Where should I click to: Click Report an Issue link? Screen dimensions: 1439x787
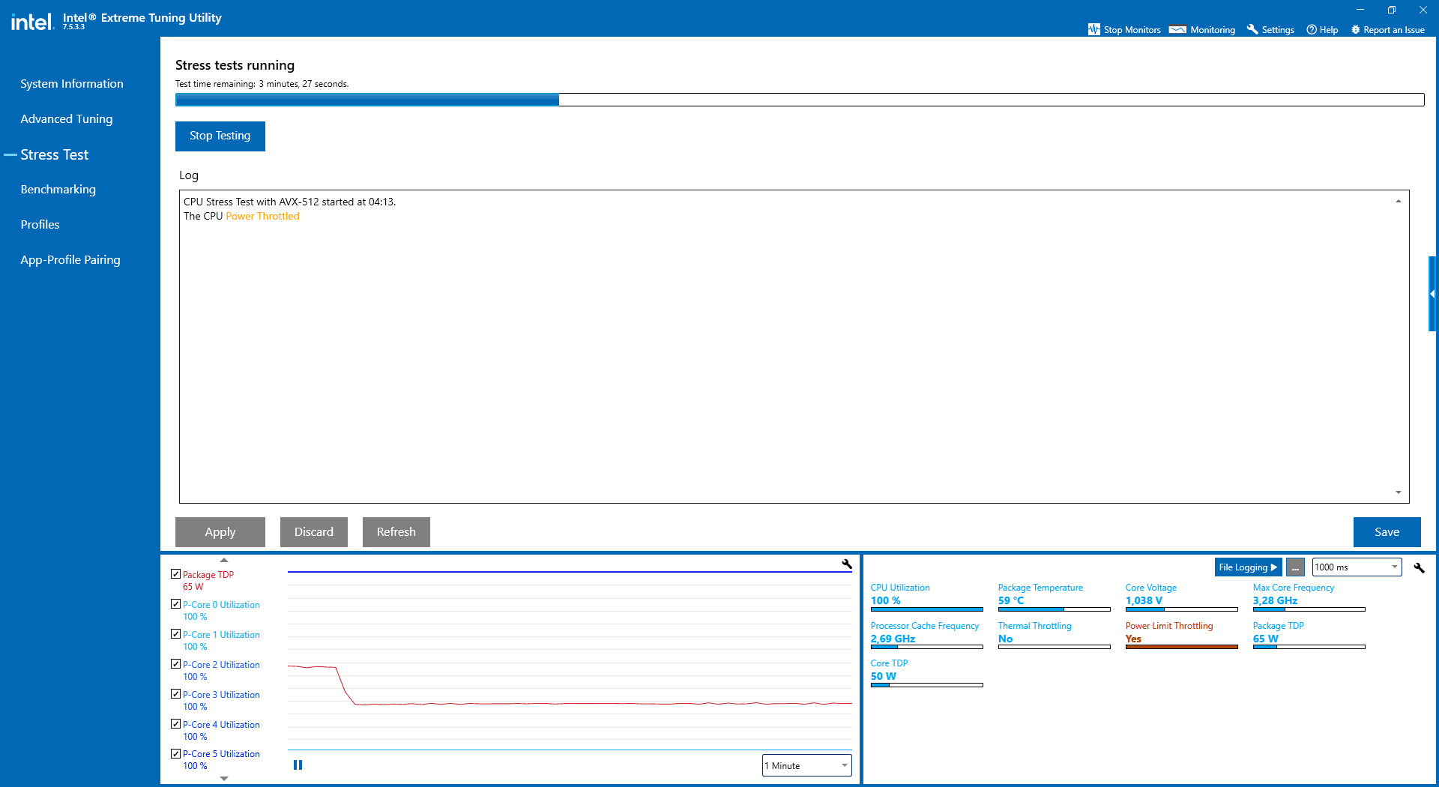pos(1394,30)
